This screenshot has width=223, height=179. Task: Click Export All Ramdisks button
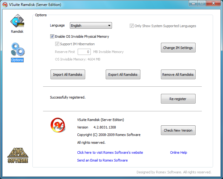[123, 74]
